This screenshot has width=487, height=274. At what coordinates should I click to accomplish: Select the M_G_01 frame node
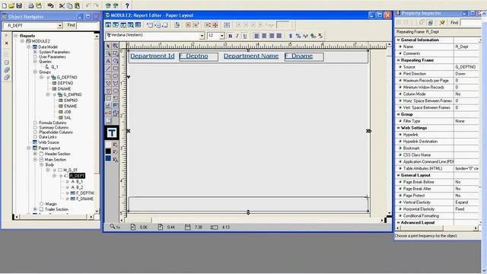tap(70, 170)
